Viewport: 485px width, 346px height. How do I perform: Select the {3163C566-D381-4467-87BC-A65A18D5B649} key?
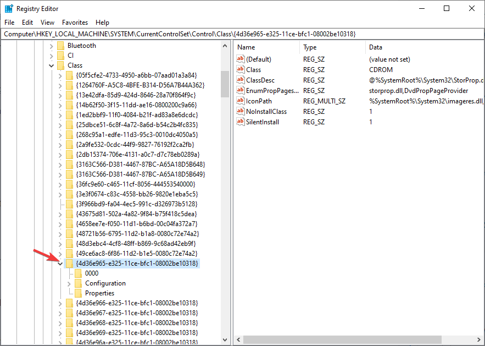tap(141, 174)
